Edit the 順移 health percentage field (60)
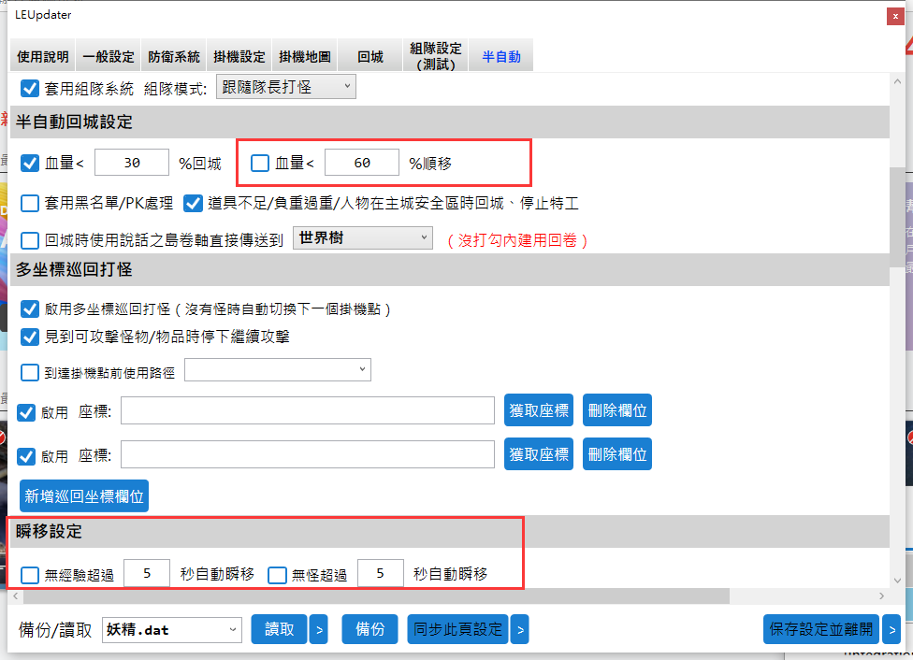Viewport: 913px width, 660px height. (362, 163)
